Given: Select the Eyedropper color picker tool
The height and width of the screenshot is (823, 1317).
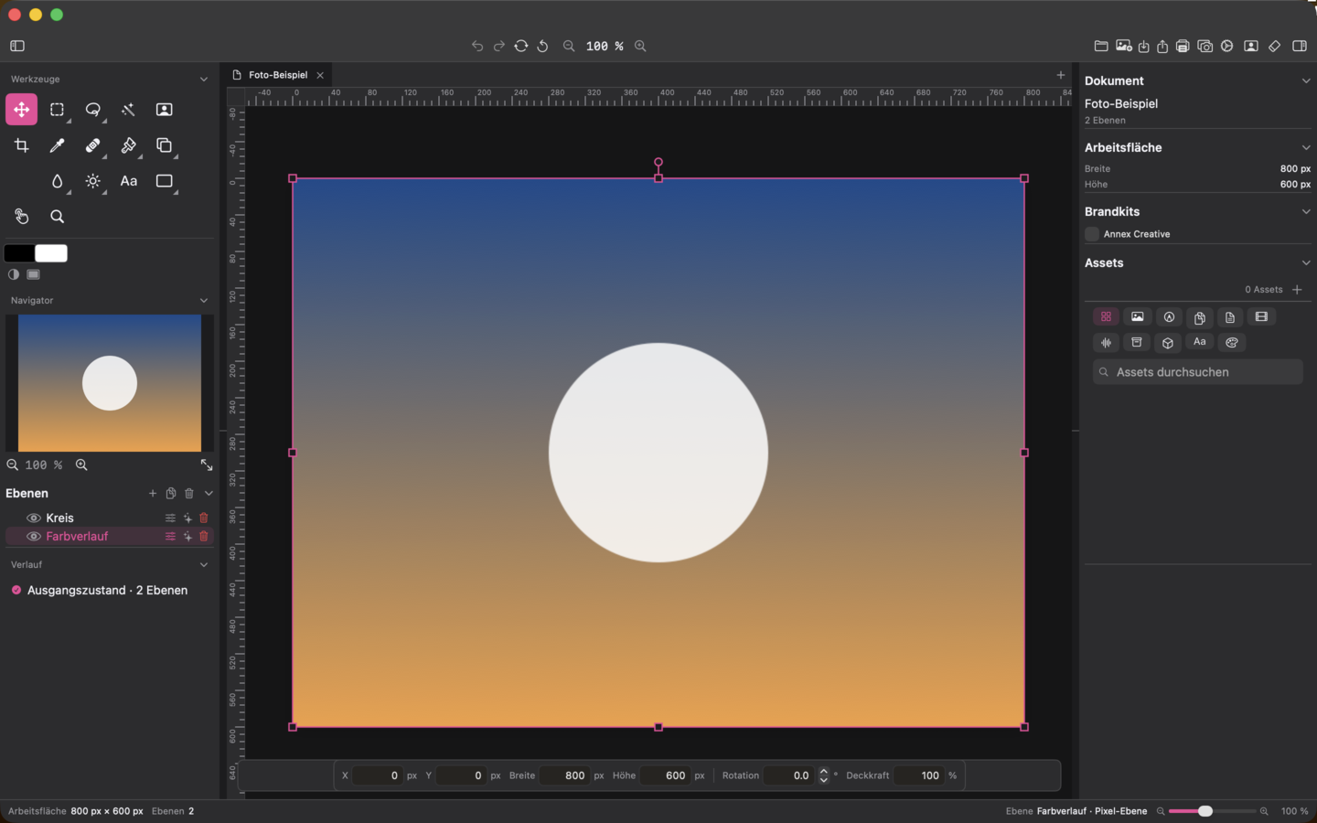Looking at the screenshot, I should point(58,145).
